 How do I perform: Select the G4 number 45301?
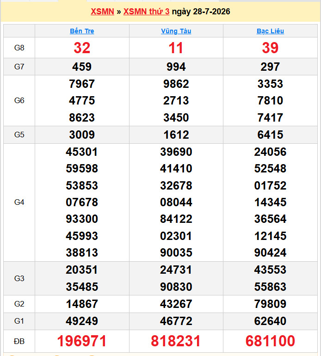[x=82, y=152]
